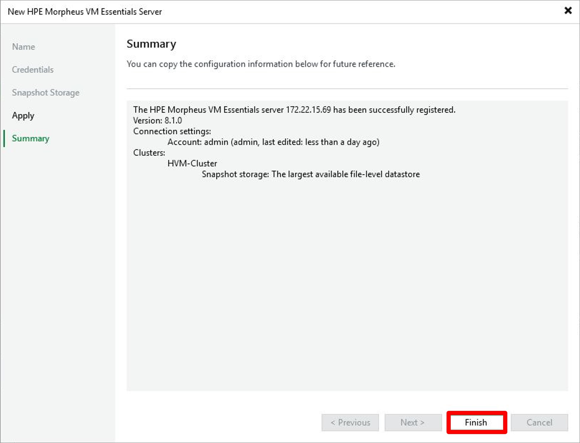Select the Name wizard step

pyautogui.click(x=24, y=47)
